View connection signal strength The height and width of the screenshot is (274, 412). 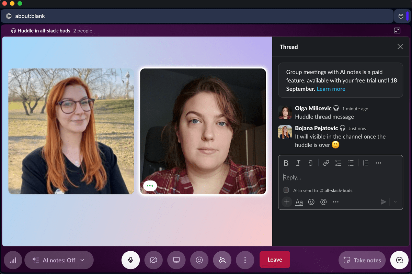pos(13,260)
